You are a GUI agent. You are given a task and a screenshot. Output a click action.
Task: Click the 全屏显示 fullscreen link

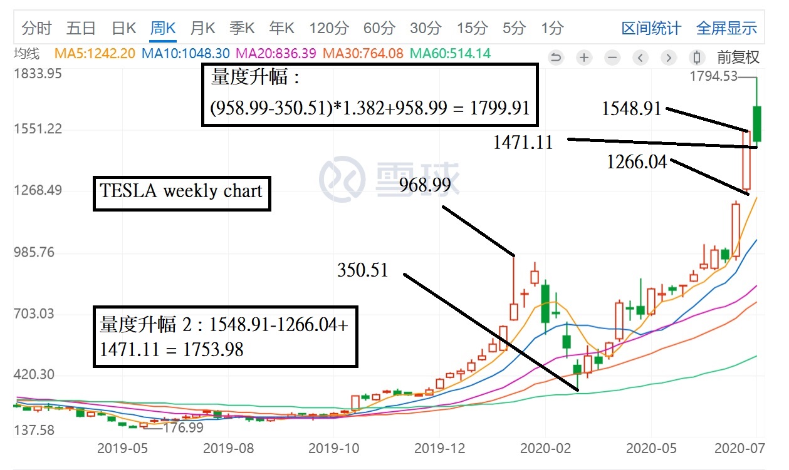point(726,28)
